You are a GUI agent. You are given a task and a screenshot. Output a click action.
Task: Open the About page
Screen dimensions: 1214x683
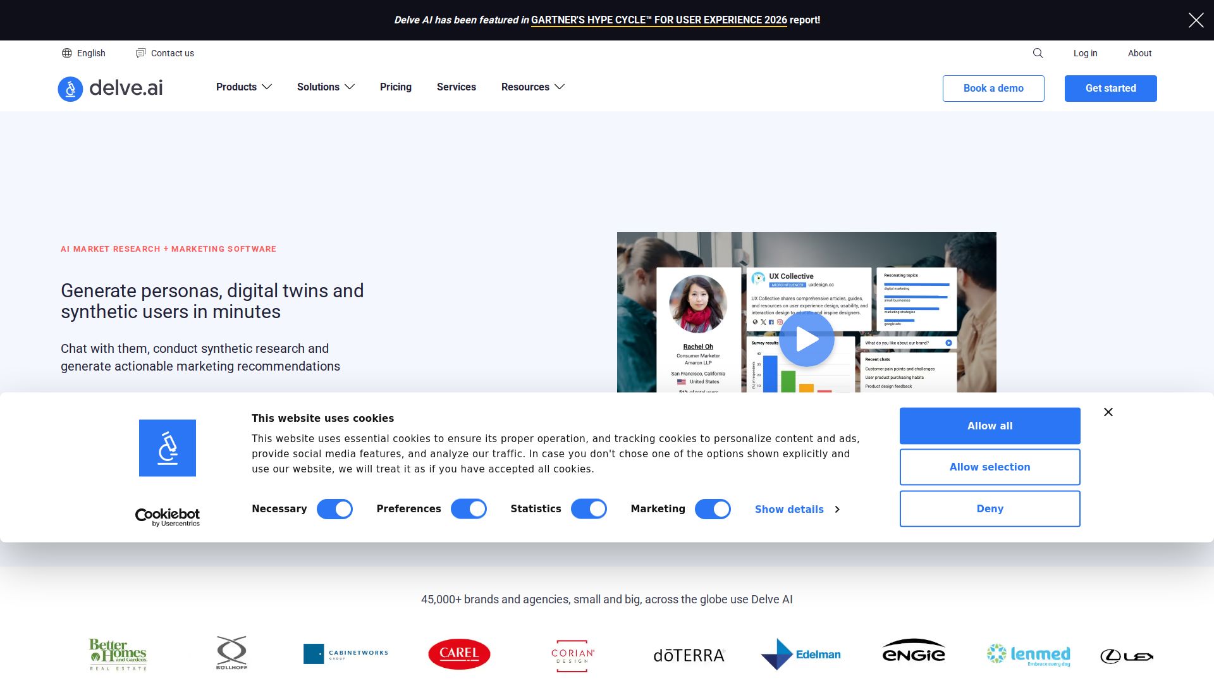[1139, 53]
